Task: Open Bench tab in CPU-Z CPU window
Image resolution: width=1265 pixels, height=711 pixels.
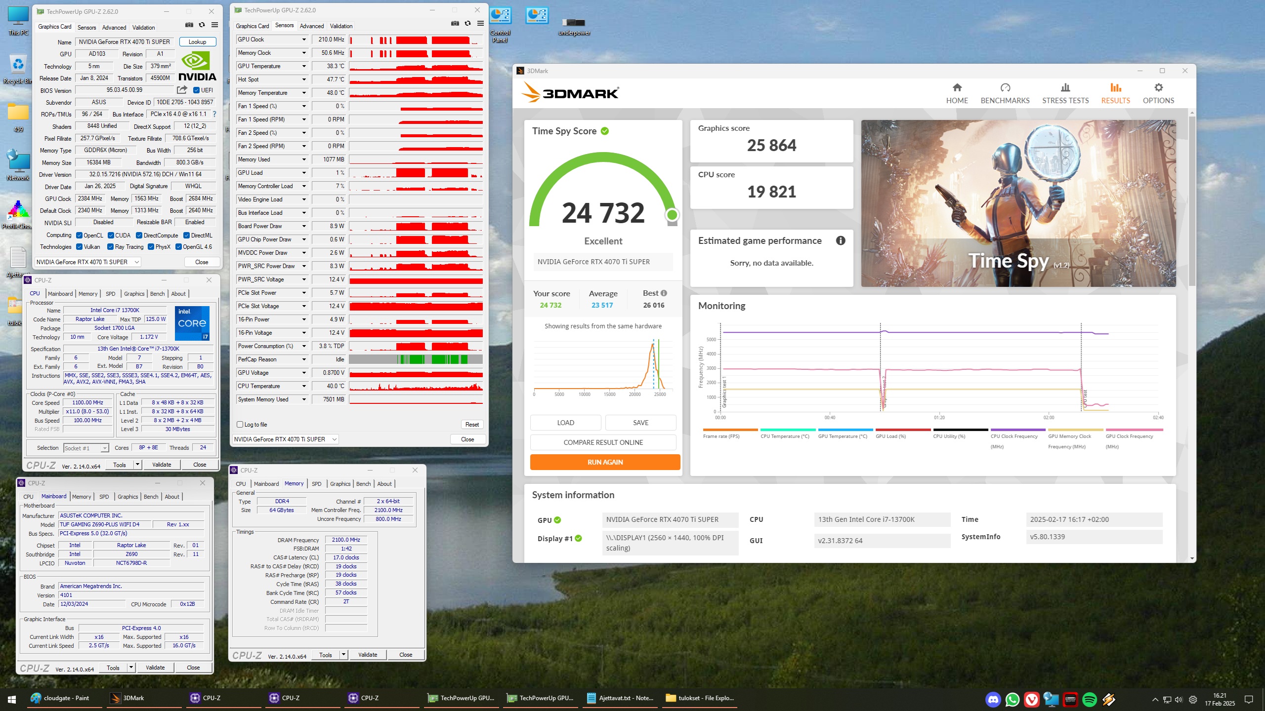Action: (158, 293)
